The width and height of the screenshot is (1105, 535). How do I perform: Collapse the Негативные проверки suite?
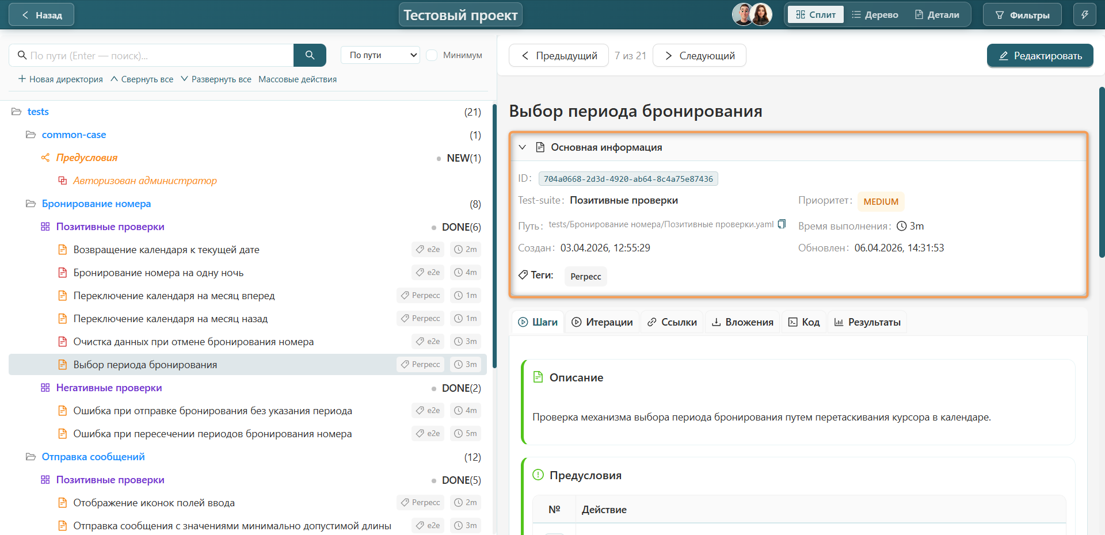tap(109, 388)
